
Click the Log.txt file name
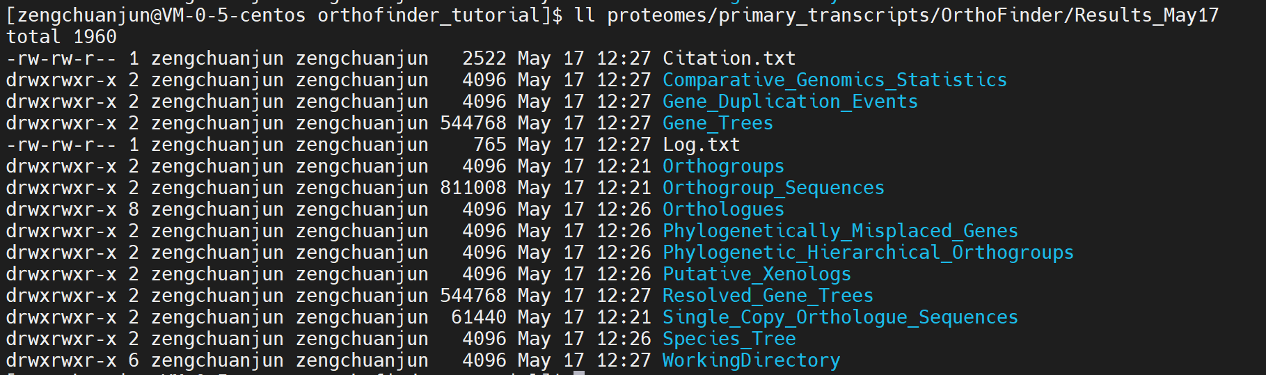701,145
